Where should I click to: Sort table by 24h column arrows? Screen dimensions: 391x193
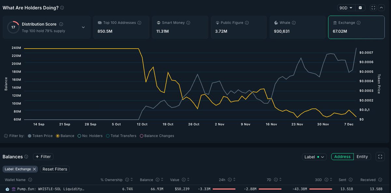(234, 180)
